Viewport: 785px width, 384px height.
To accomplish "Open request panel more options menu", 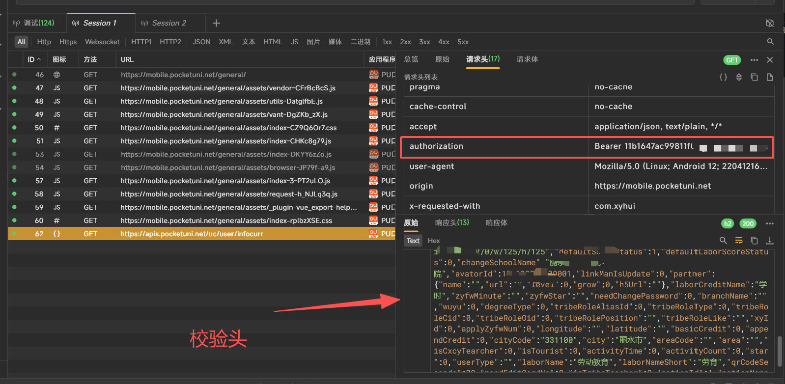I will pos(754,60).
